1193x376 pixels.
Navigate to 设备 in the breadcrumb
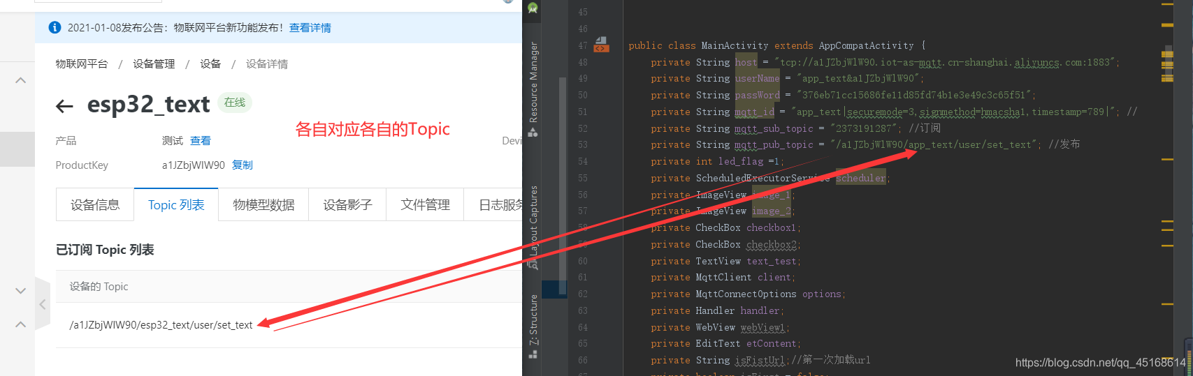210,63
